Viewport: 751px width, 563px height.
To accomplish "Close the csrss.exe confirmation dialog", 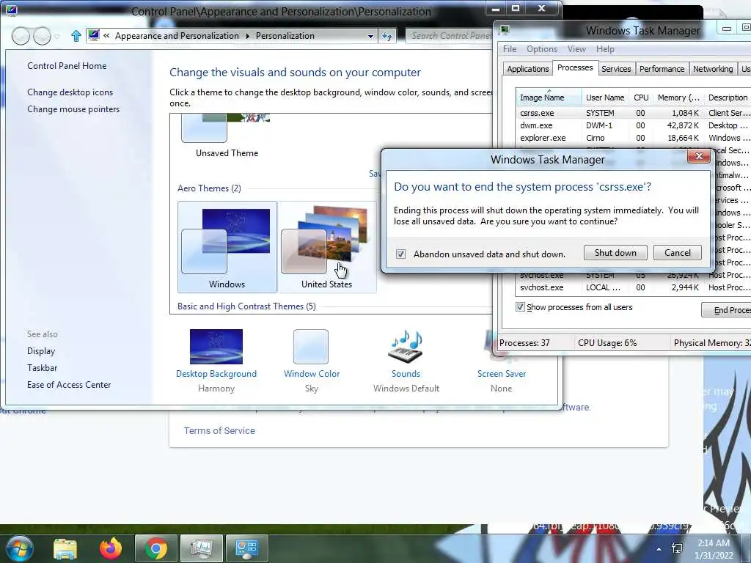I will [699, 157].
